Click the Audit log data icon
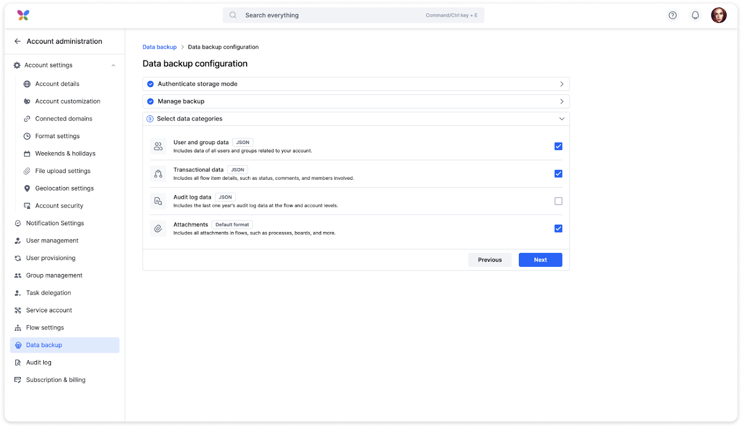The height and width of the screenshot is (427, 742). [x=158, y=201]
